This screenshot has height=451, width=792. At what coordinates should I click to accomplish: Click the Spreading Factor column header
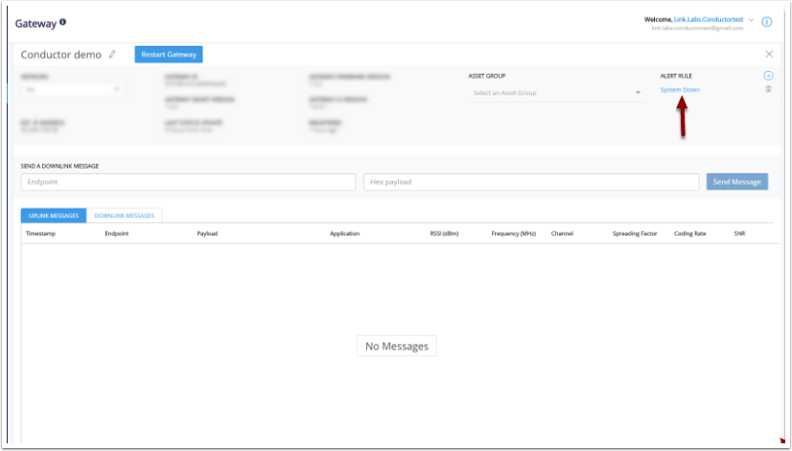click(633, 234)
